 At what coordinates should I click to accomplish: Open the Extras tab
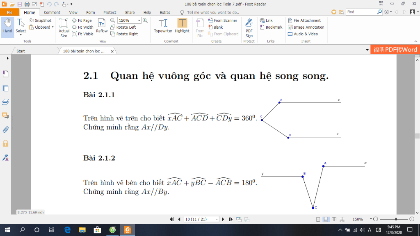165,12
